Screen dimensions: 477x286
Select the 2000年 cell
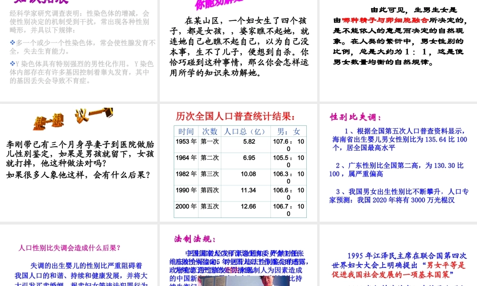click(x=186, y=209)
